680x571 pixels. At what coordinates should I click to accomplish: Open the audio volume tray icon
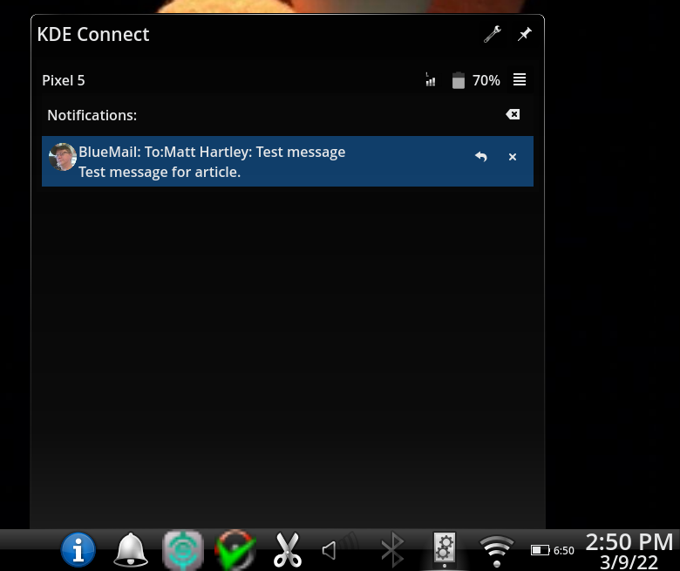click(340, 550)
